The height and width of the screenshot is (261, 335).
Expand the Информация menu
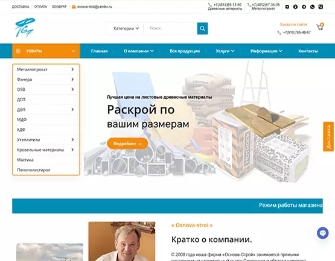pos(266,51)
